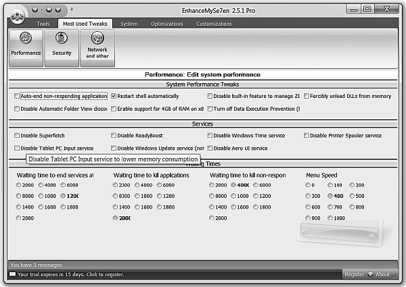406x287 pixels.
Task: Select 1600 for waiting time to end services
Action: click(x=41, y=207)
